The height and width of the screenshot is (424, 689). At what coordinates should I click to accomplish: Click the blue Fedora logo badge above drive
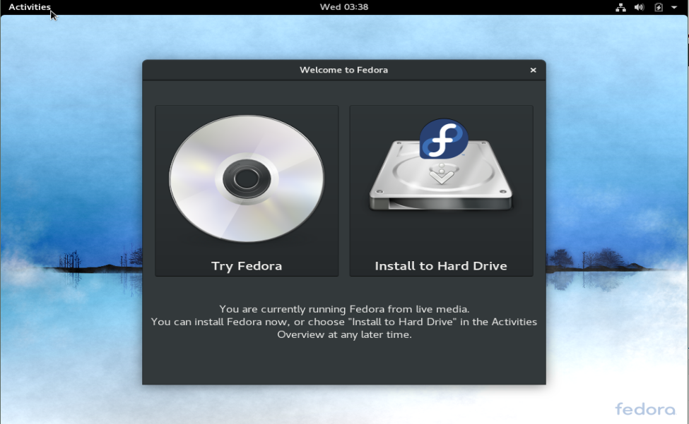click(443, 139)
